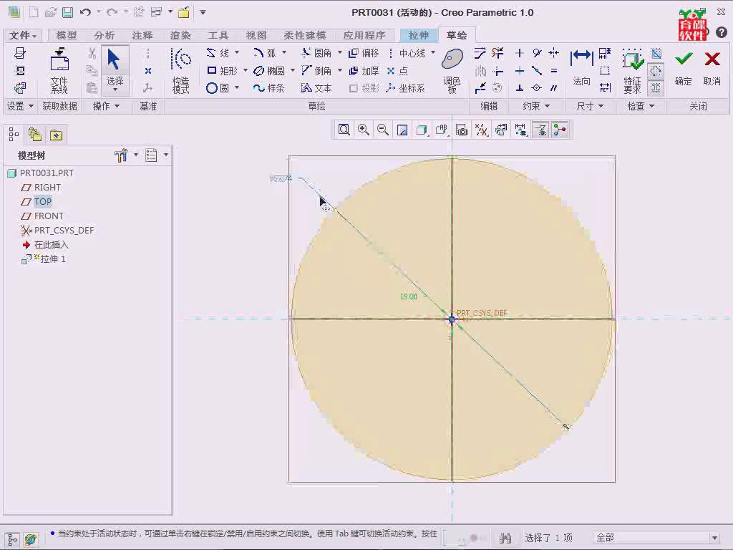Image resolution: width=733 pixels, height=550 pixels.
Task: Switch to the 拉伸 (Extrude) tab
Action: 418,35
